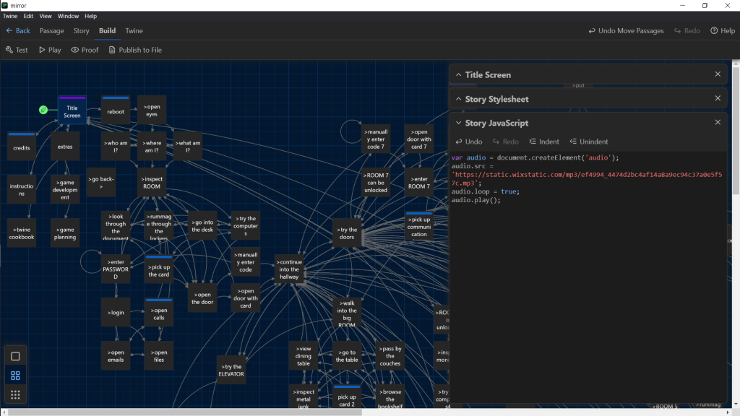
Task: Close the Story Stylesheet panel
Action: pos(718,98)
